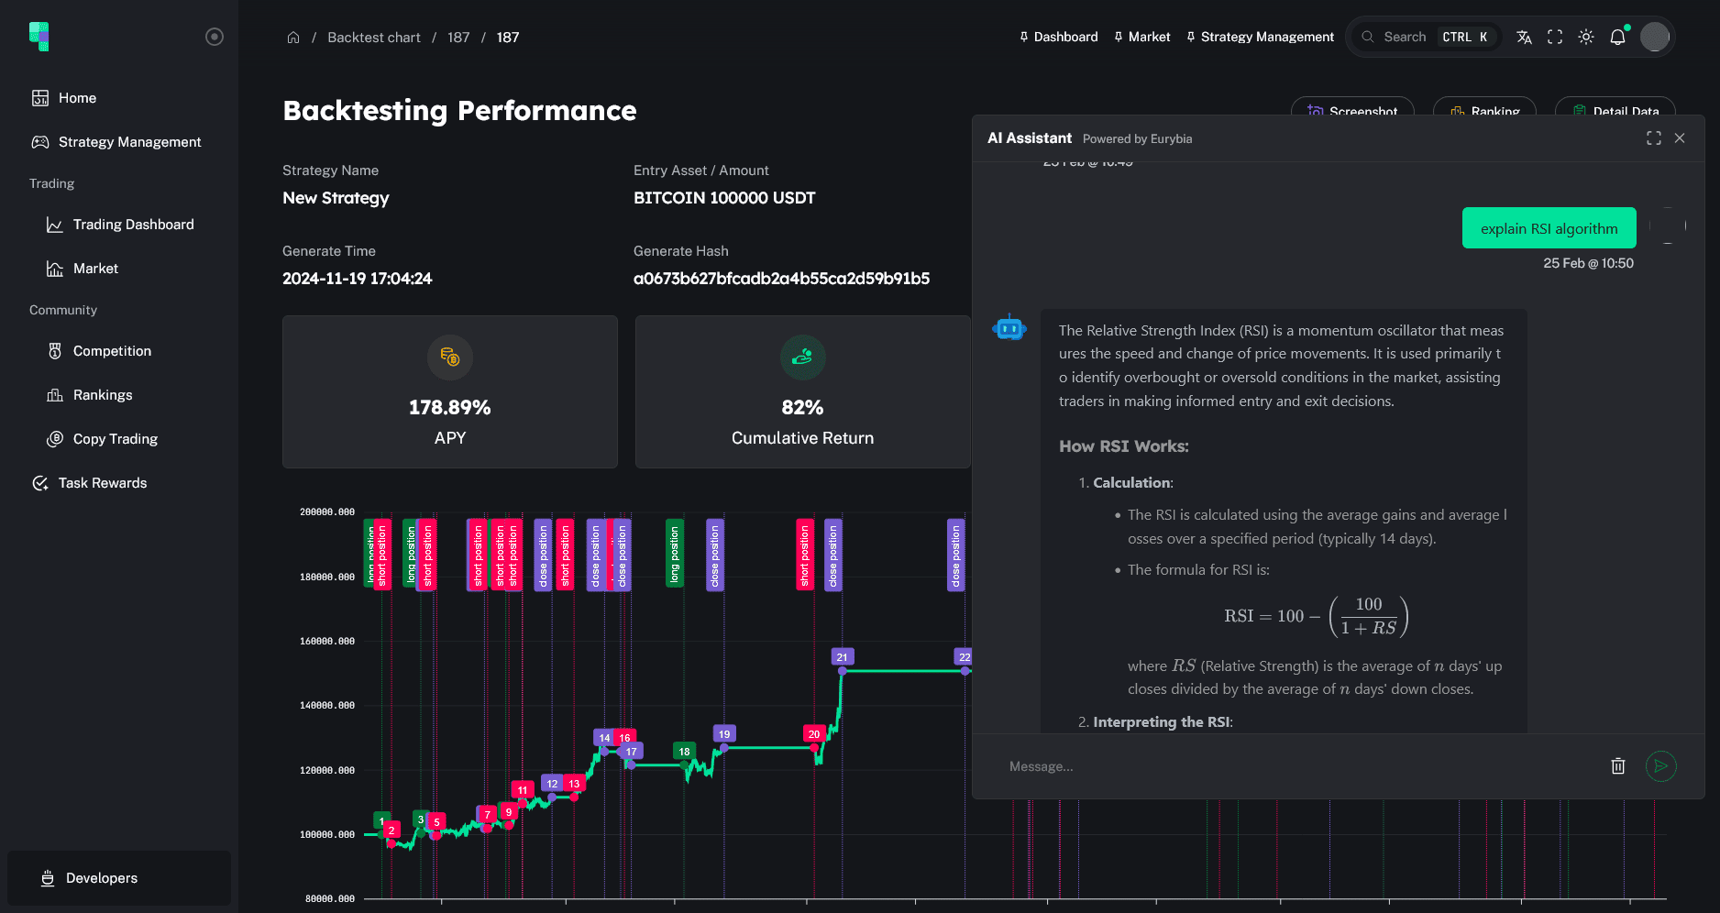
Task: Click the home breadcrumb icon
Action: [x=293, y=38]
